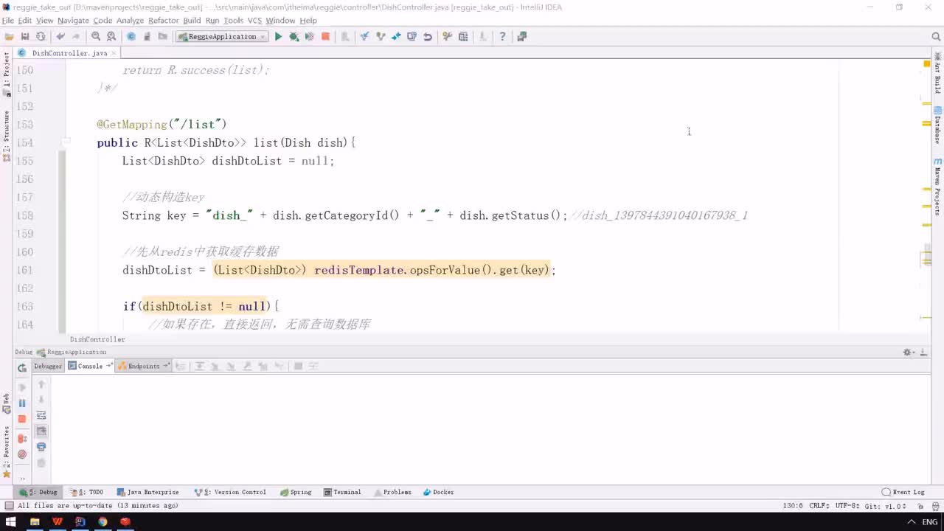This screenshot has width=944, height=531.
Task: Stop the debug session with the red square
Action: [x=22, y=419]
